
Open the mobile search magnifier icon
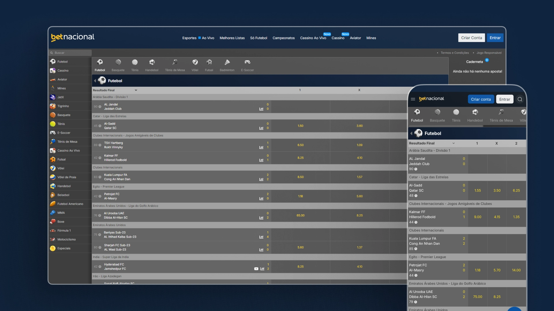[x=520, y=99]
